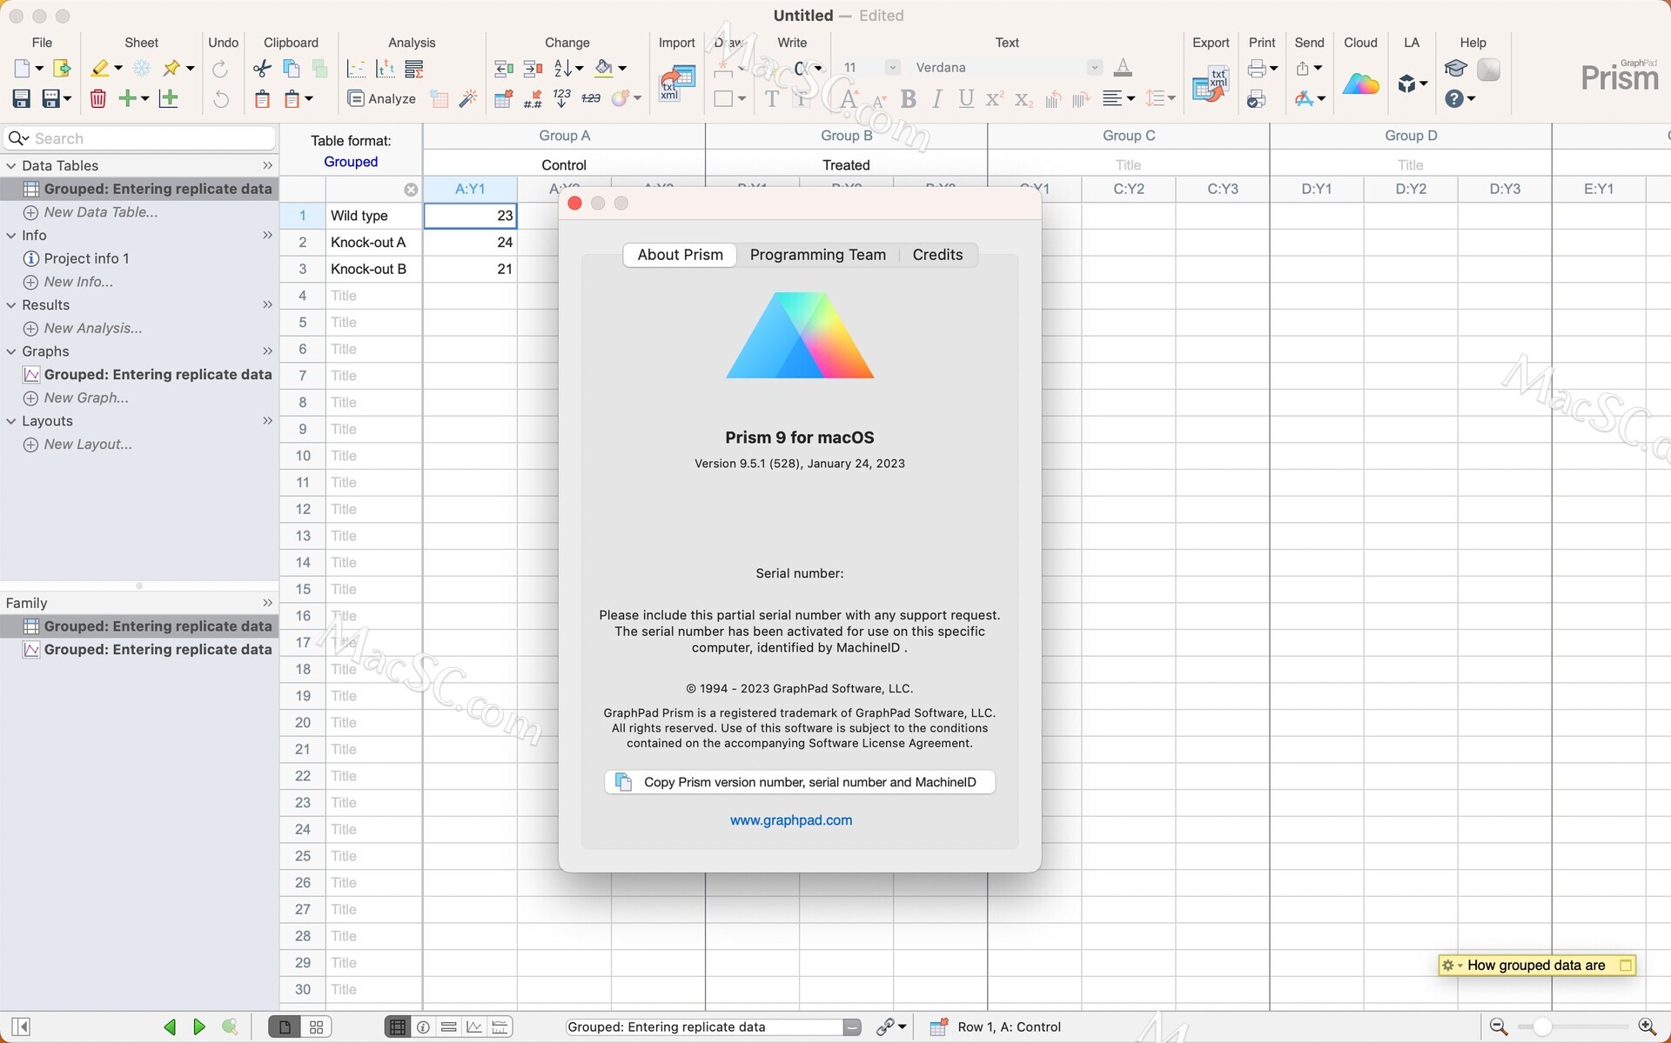Collapse the Info section
The height and width of the screenshot is (1043, 1671).
coord(11,235)
